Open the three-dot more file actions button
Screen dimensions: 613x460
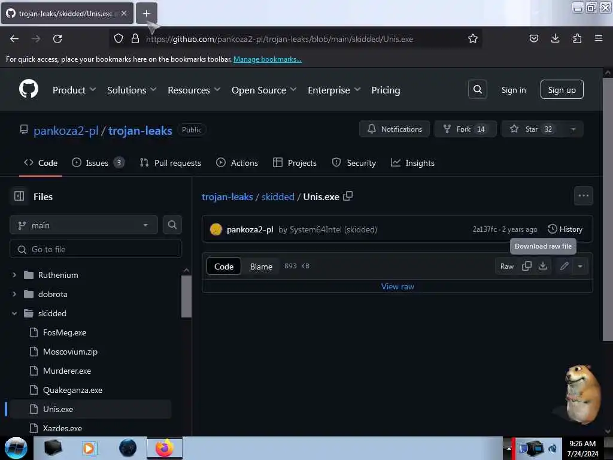pyautogui.click(x=583, y=196)
